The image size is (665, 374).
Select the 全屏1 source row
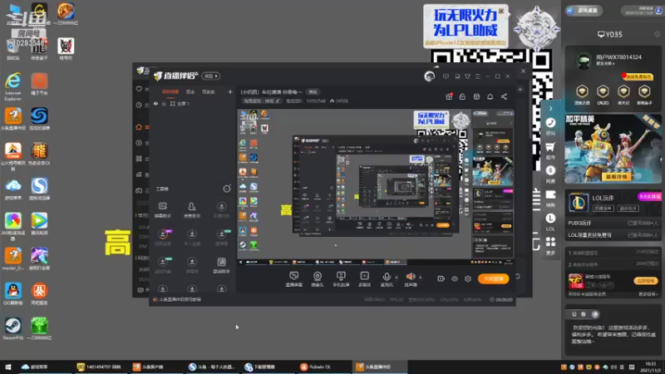(x=192, y=104)
